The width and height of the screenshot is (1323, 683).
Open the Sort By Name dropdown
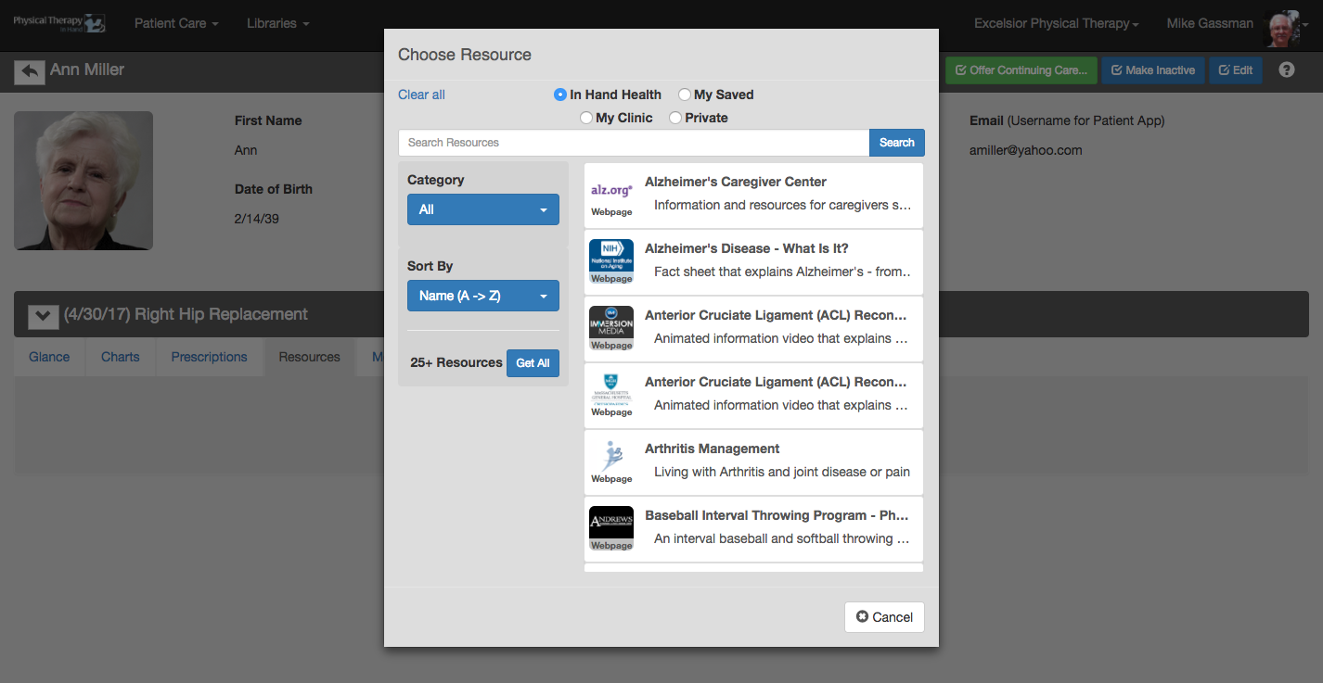pos(483,296)
